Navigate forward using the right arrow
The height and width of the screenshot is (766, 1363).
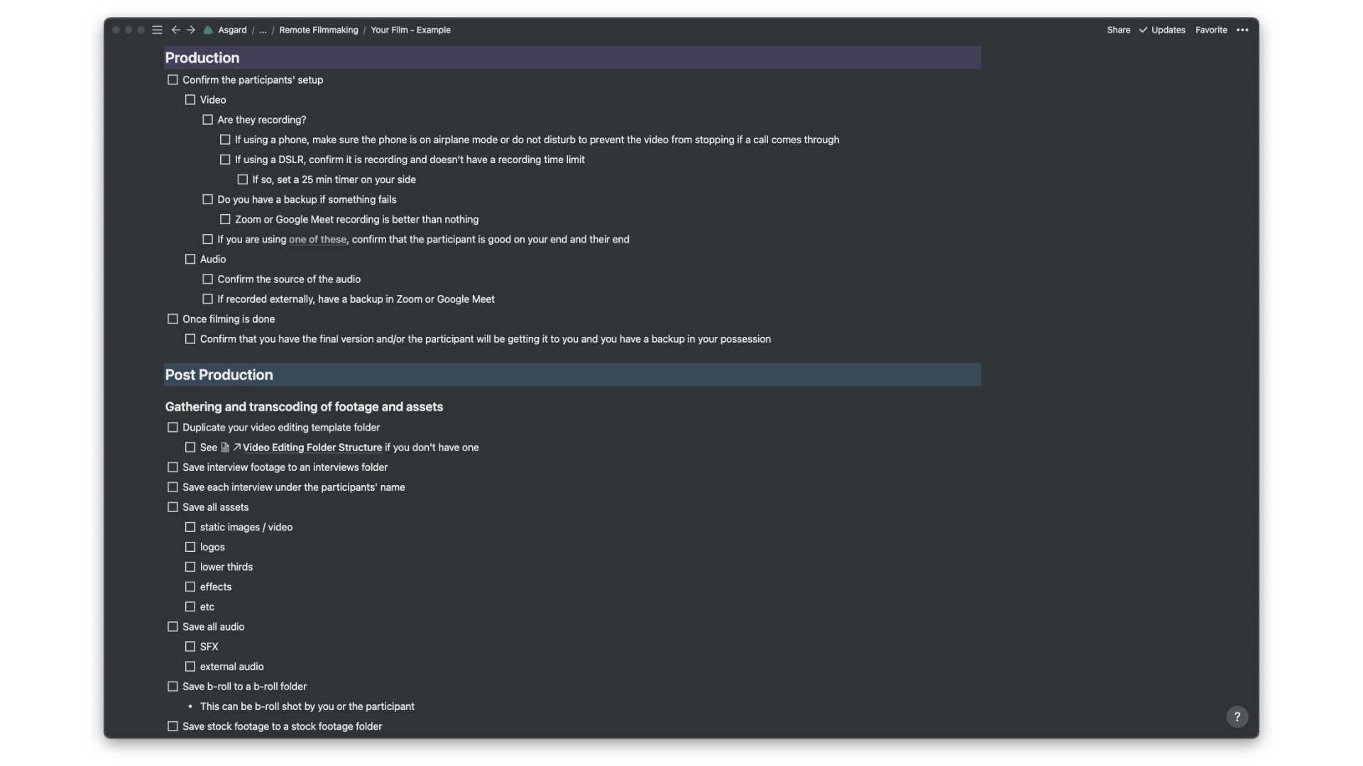(x=190, y=30)
